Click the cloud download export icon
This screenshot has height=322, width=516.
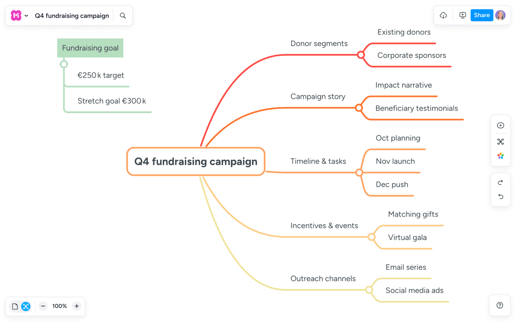coord(443,16)
